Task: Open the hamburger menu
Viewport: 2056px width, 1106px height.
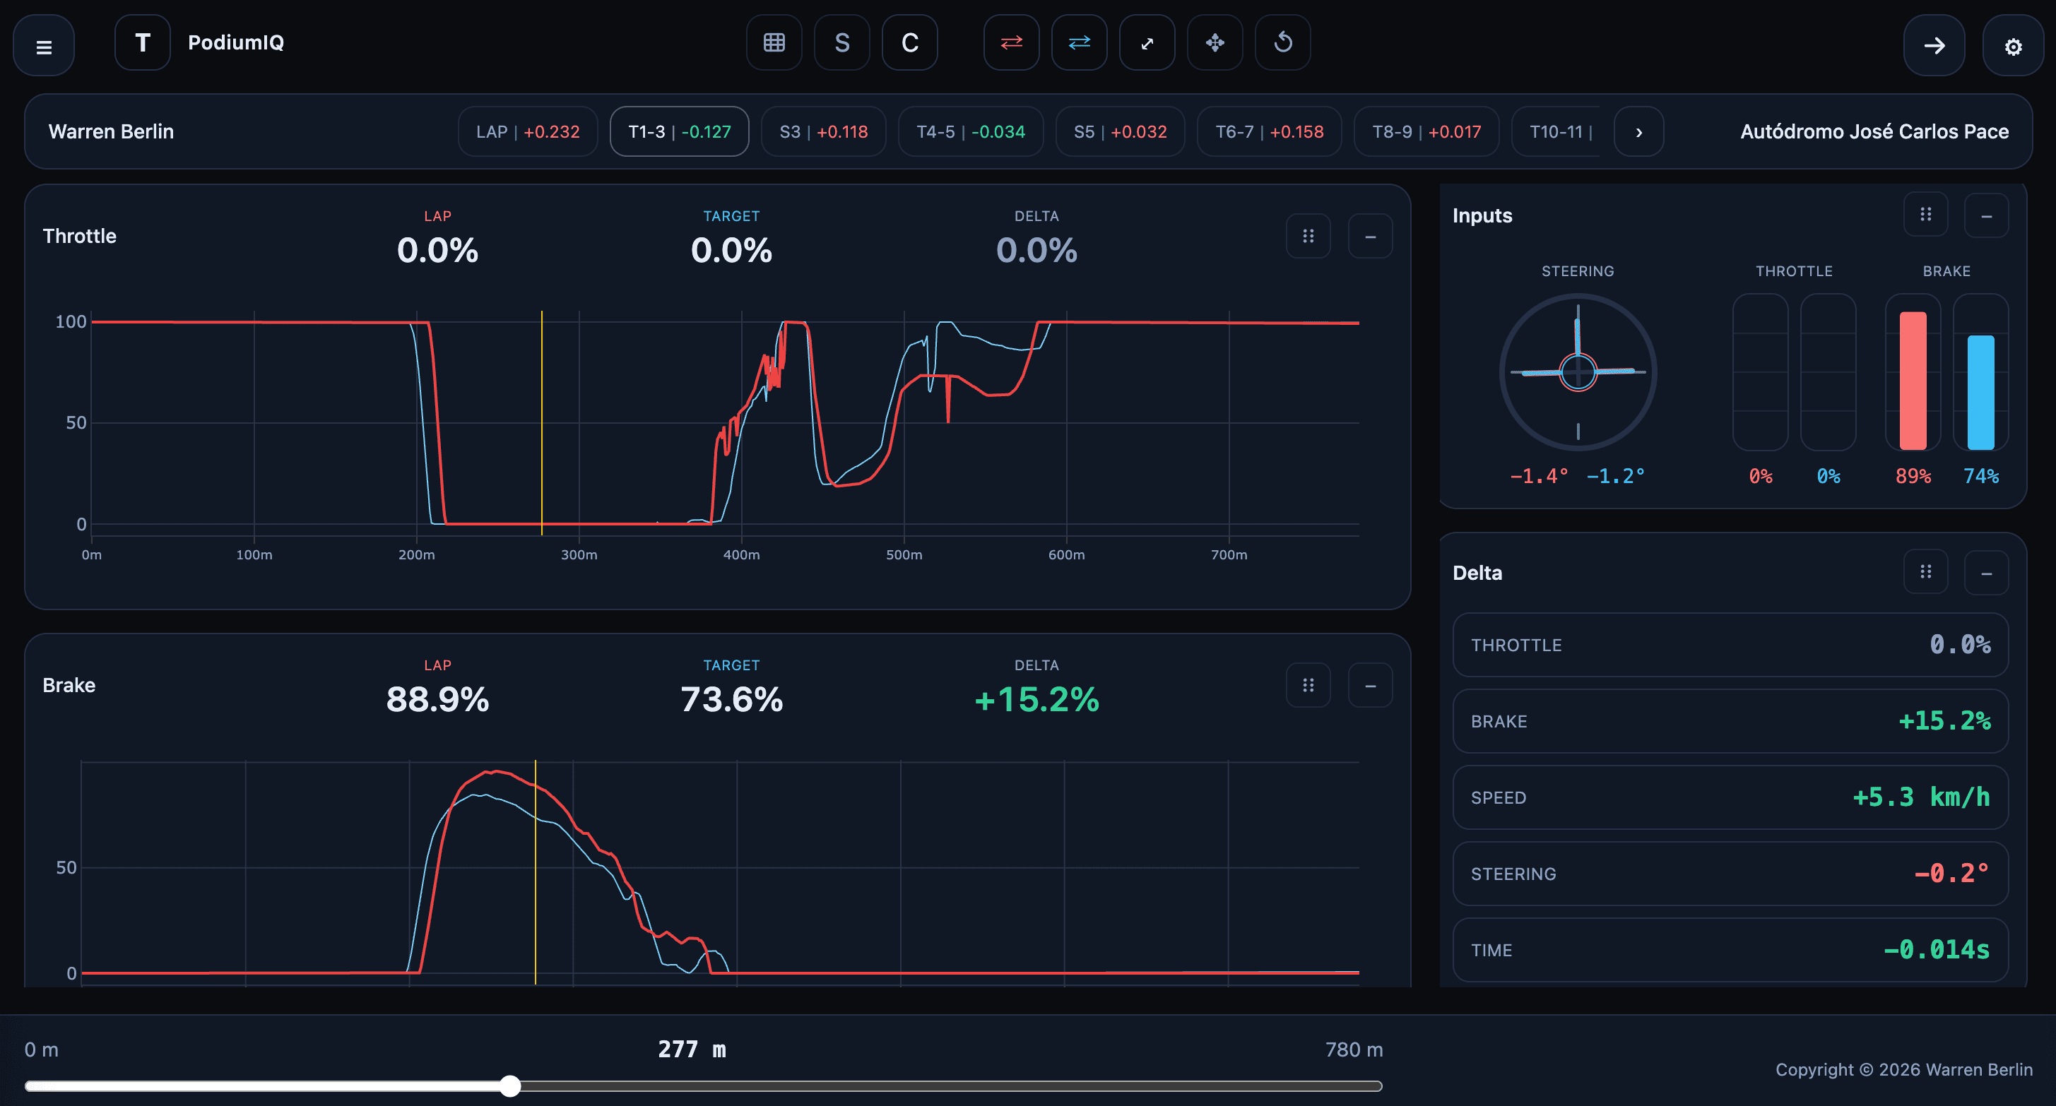Action: point(44,47)
